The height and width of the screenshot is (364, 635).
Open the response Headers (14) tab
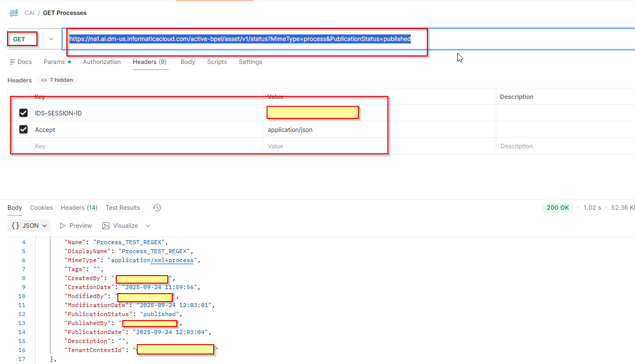79,208
